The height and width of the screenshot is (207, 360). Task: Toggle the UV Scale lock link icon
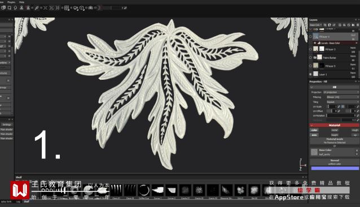[x=343, y=106]
